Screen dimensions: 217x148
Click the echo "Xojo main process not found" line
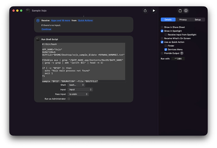click(67, 71)
